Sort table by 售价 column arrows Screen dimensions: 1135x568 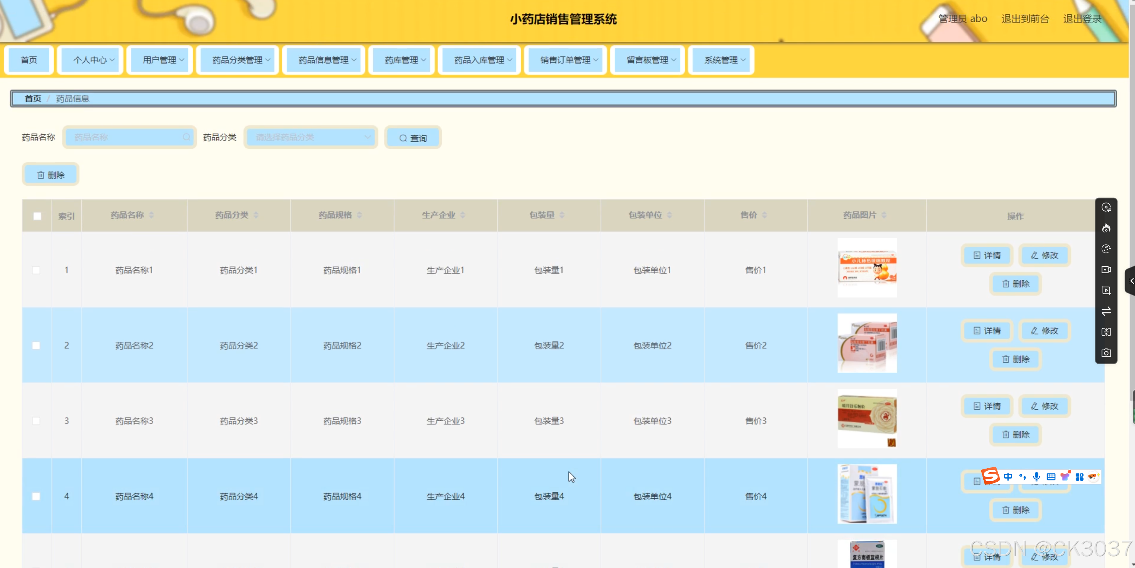point(765,215)
